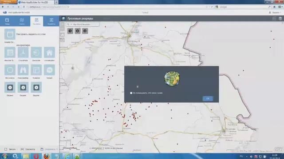Select the Widgets tab in builder panel

(x=36, y=21)
